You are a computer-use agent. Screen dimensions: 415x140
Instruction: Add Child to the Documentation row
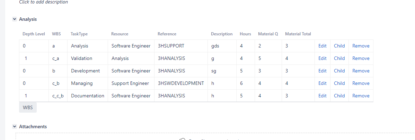[x=339, y=96]
